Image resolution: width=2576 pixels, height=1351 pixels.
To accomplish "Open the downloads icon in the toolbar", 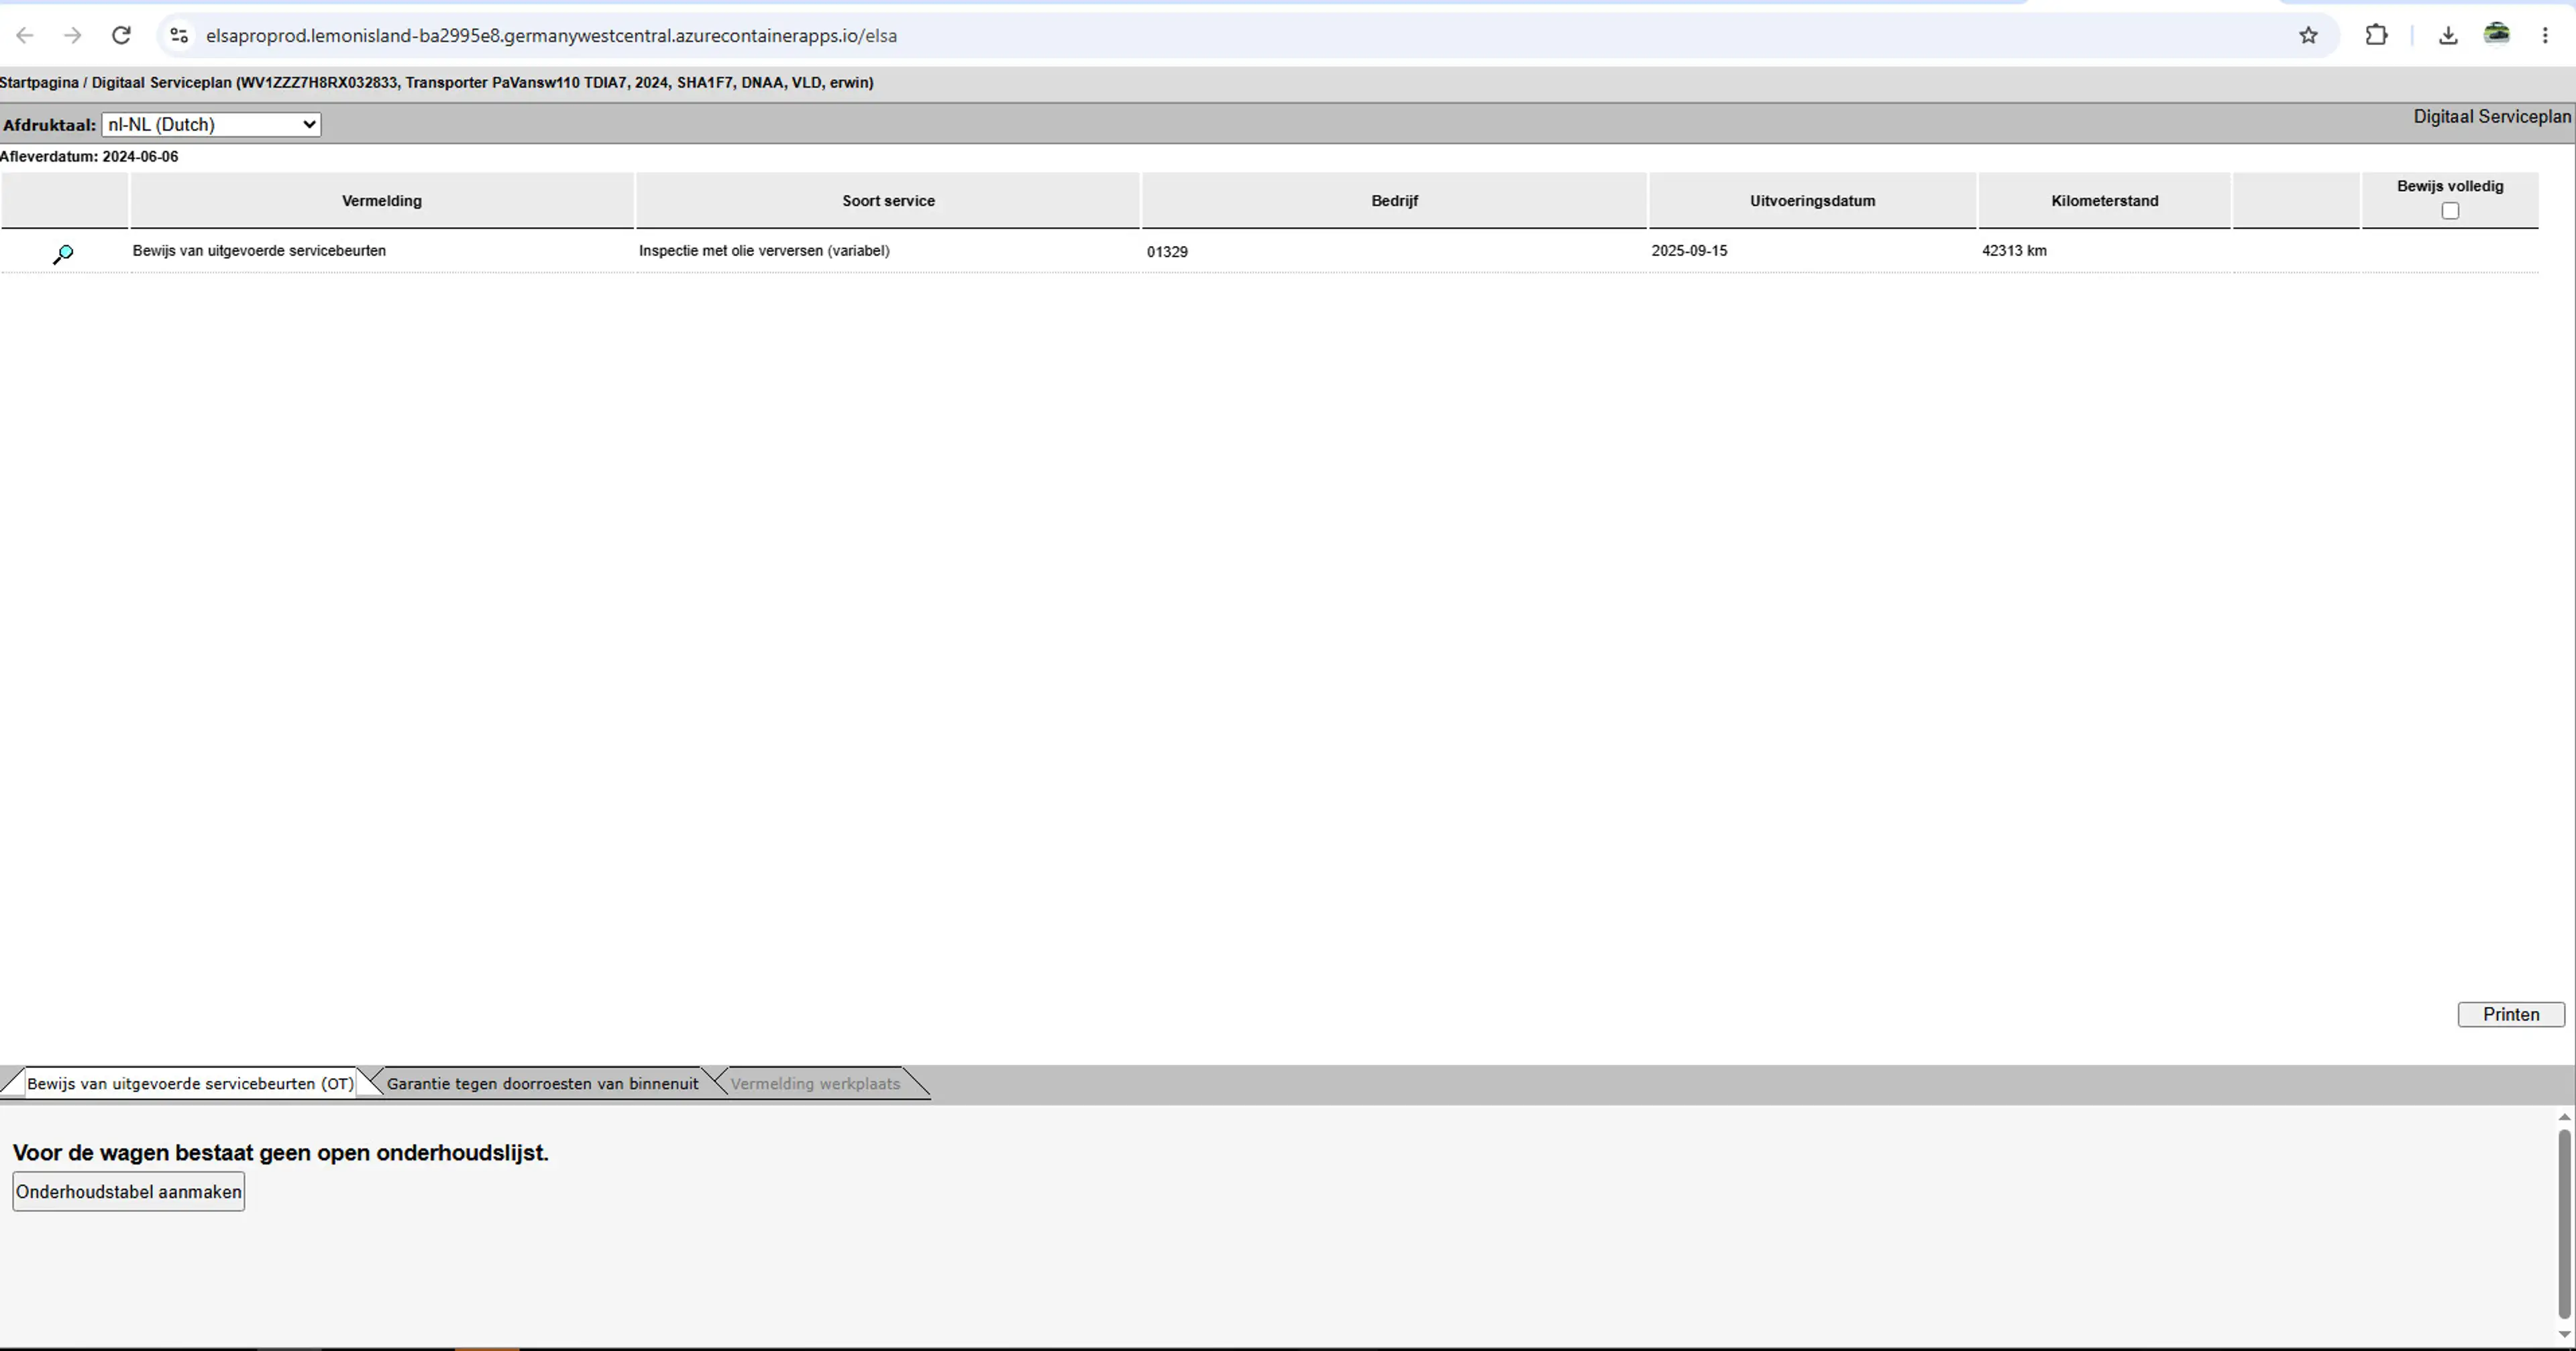I will coord(2448,36).
